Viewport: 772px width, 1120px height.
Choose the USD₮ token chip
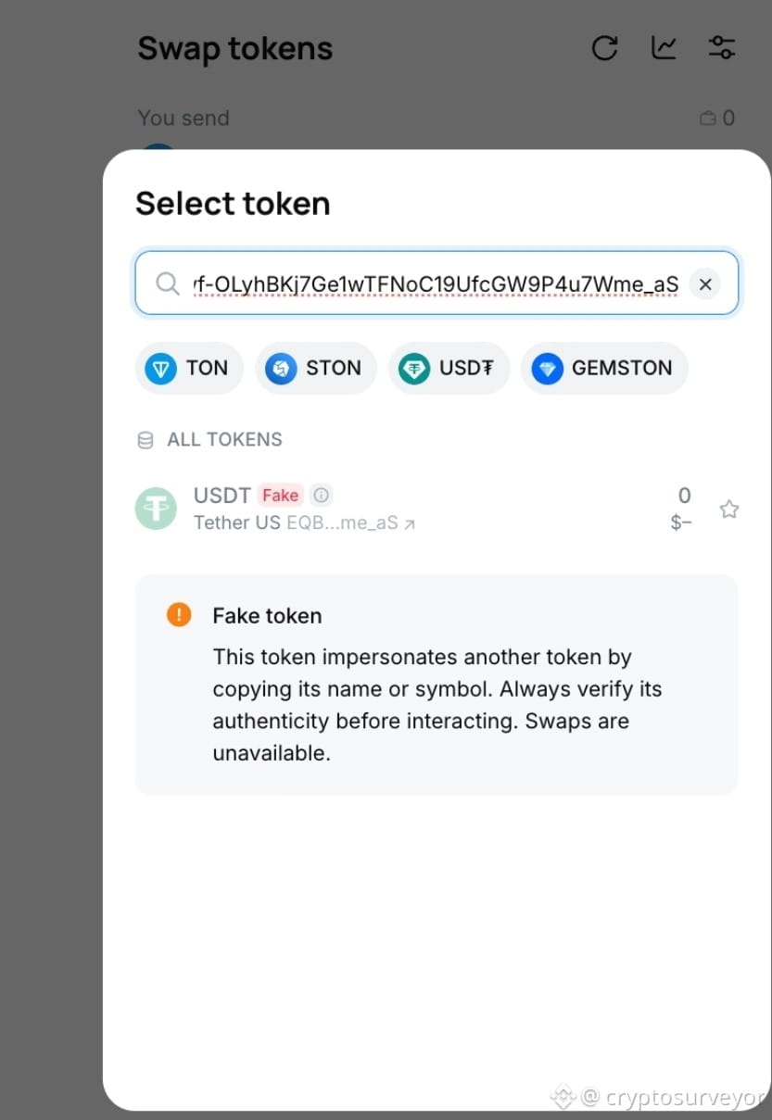click(449, 369)
